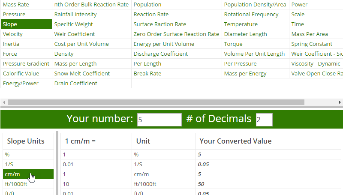343x195 pixels.
Task: Select the Time category
Action: point(298,24)
